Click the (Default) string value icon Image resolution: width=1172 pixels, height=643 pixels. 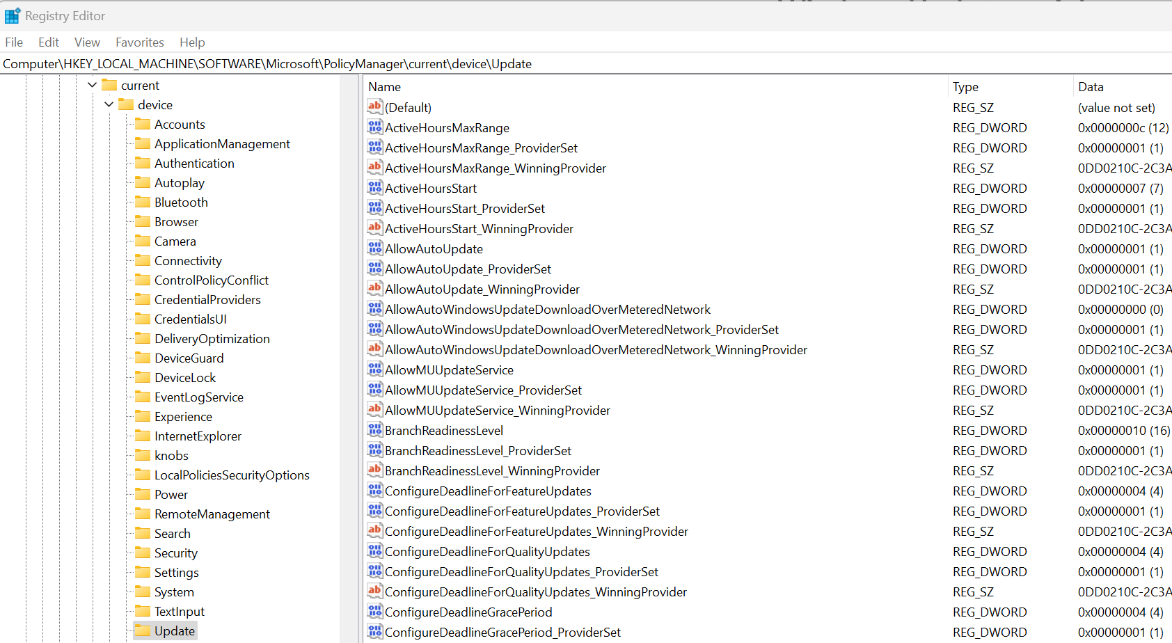click(374, 107)
